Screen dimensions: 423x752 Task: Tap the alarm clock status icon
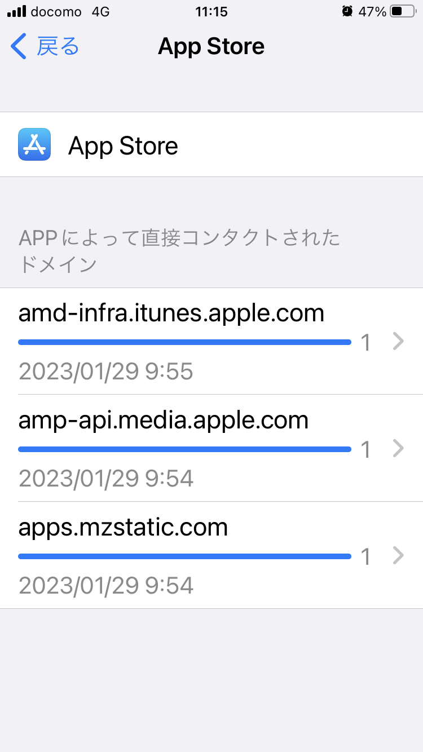[x=347, y=11]
